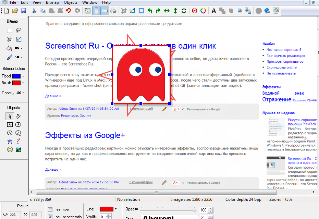The image size is (319, 219).
Task: Click 'Примеры скриншотов' sidebar link
Action: [285, 61]
